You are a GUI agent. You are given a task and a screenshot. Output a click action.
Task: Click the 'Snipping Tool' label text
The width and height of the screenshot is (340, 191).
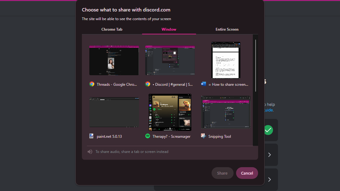(219, 136)
